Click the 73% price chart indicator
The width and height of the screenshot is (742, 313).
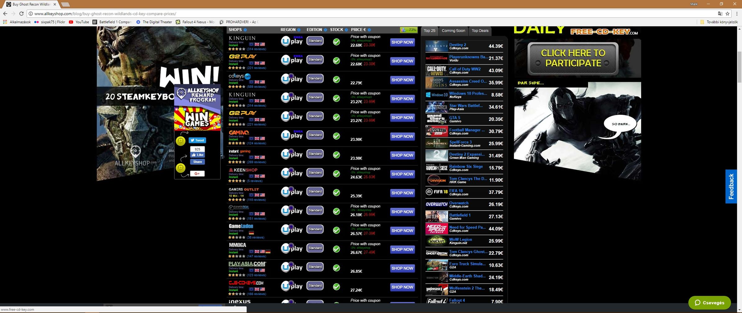408,30
